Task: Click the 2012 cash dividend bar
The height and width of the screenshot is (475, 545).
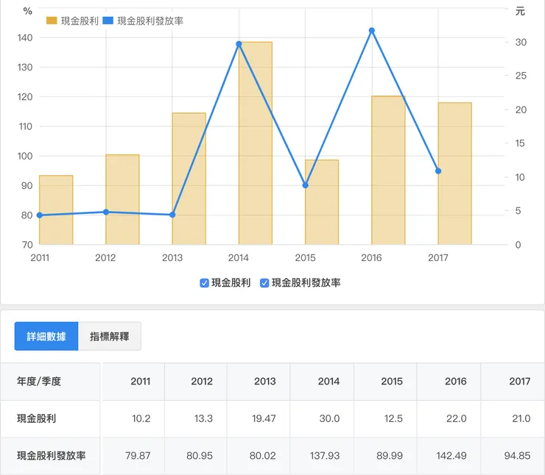Action: click(123, 199)
